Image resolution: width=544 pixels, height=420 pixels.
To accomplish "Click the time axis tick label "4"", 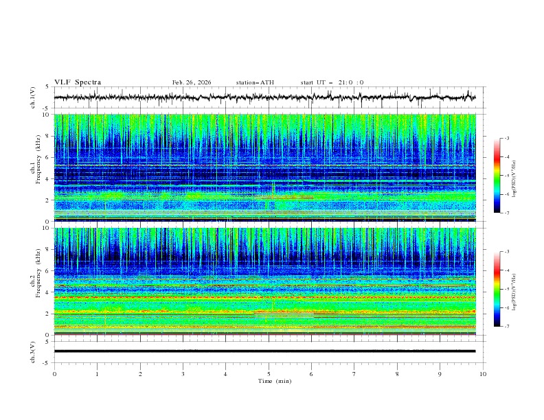I will [225, 374].
